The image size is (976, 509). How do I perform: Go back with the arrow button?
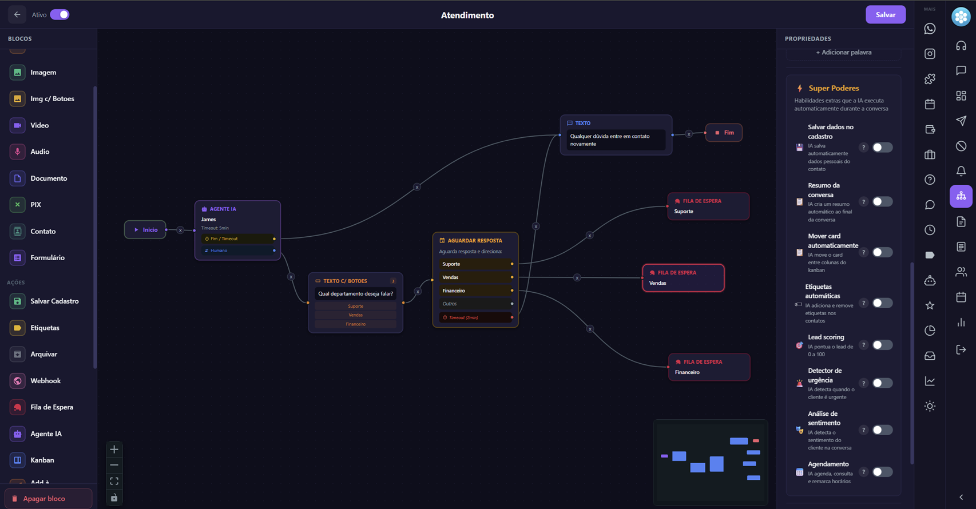(x=17, y=15)
